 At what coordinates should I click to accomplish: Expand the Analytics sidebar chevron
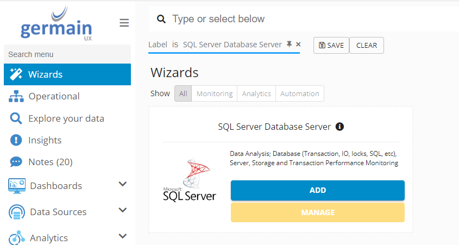pyautogui.click(x=123, y=237)
